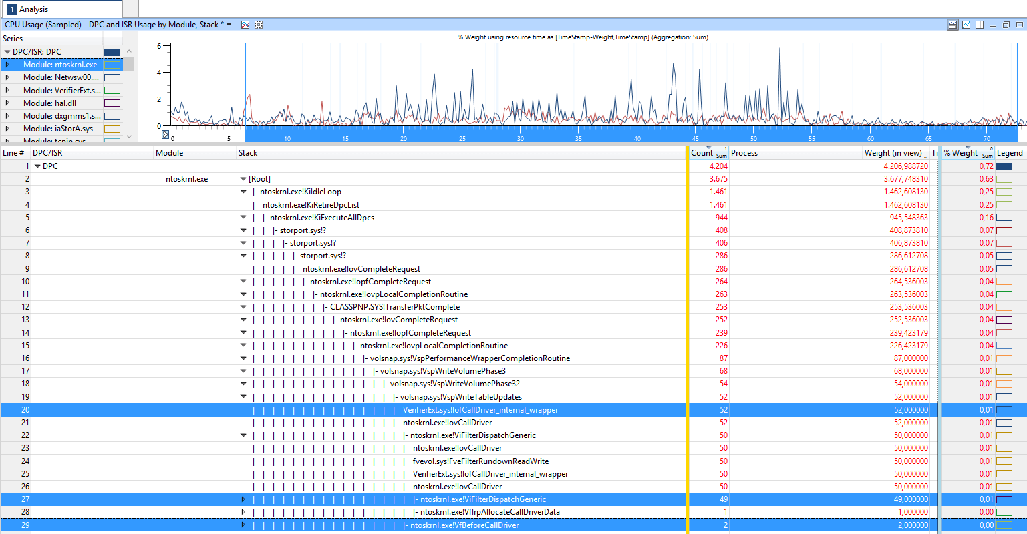Viewport: 1027px width, 534px height.
Task: Open the preset dropdown for DPC and ISR Usage
Action: click(229, 25)
